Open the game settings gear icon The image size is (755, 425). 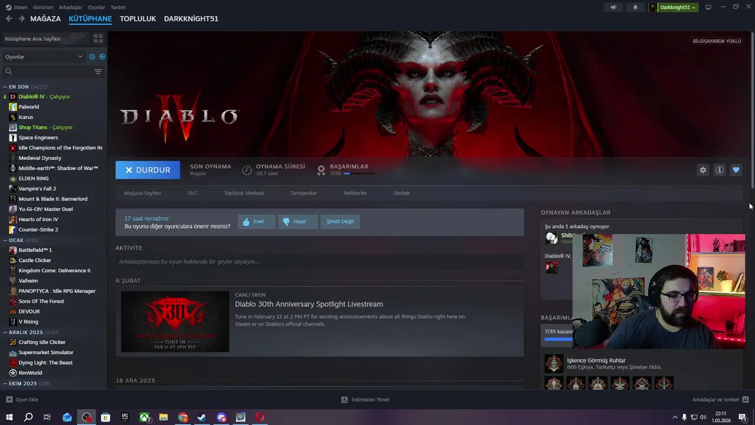(703, 170)
